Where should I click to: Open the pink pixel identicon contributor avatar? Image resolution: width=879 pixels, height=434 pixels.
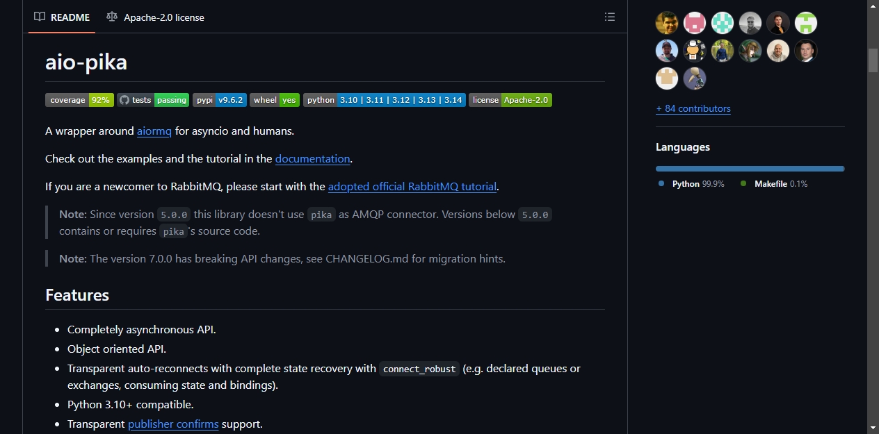click(695, 23)
